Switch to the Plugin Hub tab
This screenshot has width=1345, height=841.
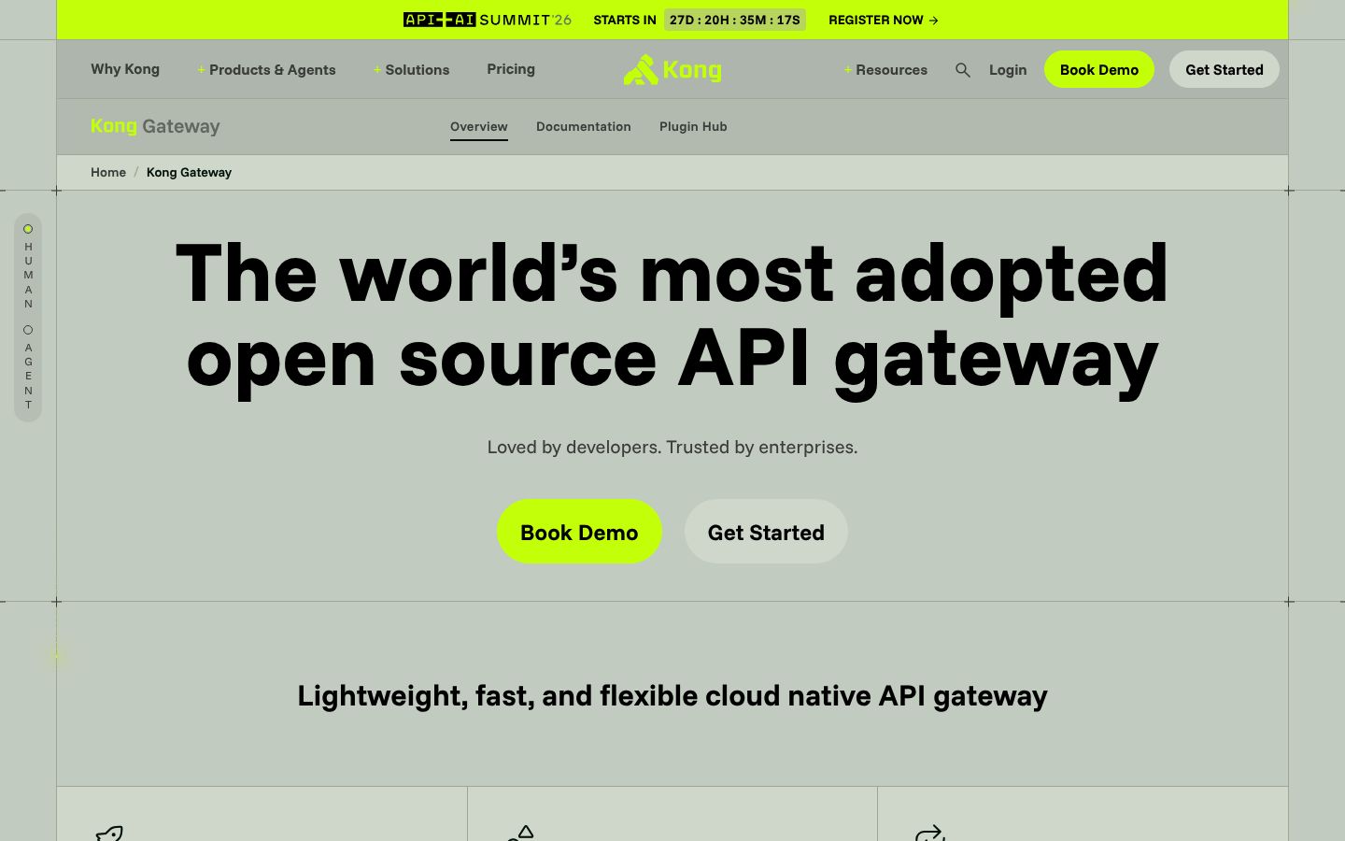pos(693,127)
